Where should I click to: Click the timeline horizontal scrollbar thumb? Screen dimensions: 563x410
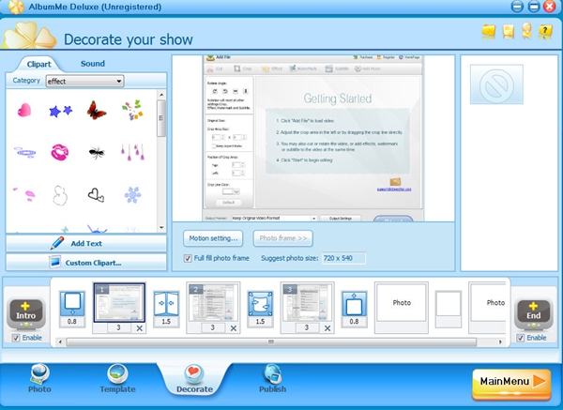(271, 342)
